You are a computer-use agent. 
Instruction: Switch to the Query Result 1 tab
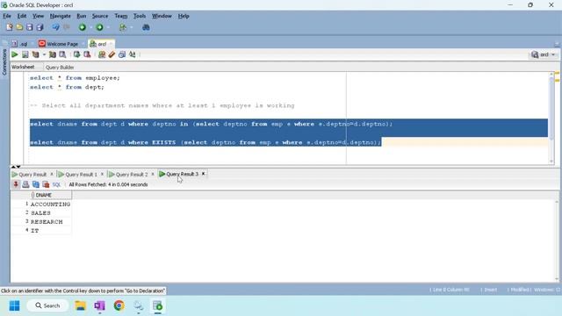coord(78,174)
